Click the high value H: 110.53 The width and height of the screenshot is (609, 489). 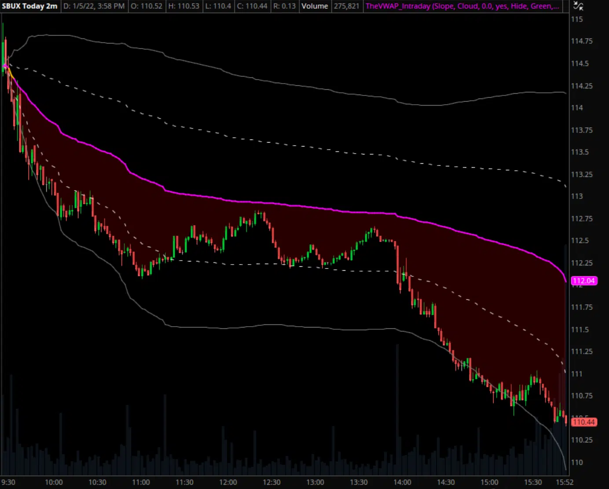(184, 6)
